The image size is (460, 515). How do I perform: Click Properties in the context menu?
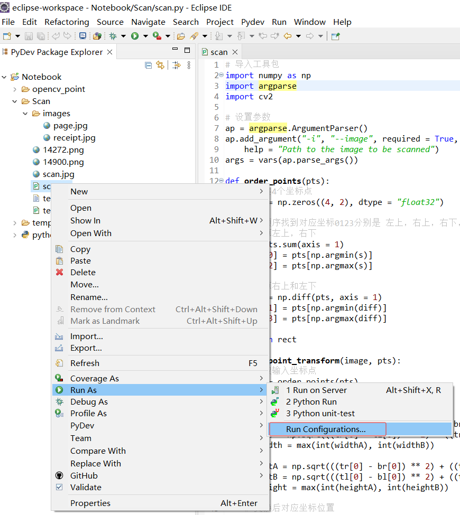point(160,503)
